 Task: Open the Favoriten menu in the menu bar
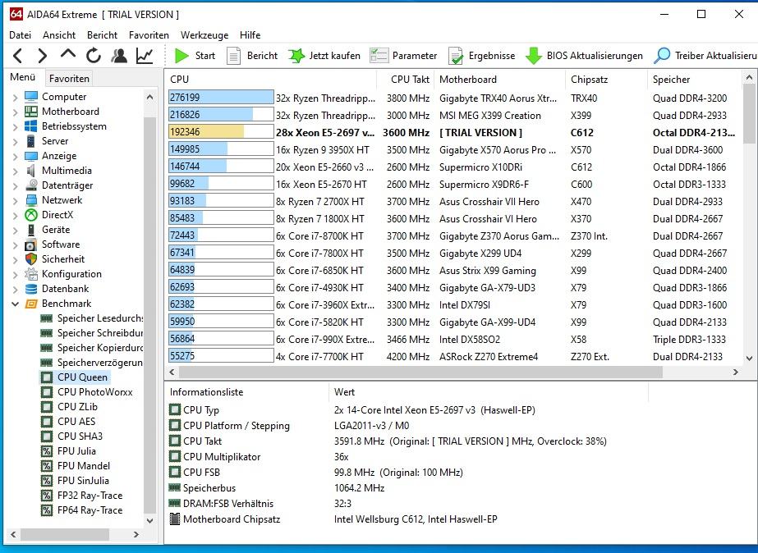coord(149,34)
